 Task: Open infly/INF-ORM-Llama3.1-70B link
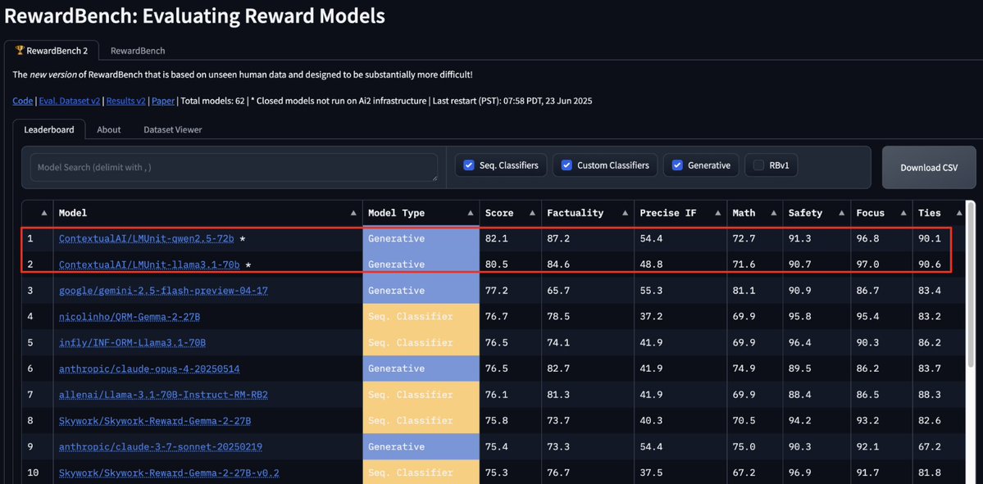click(132, 343)
